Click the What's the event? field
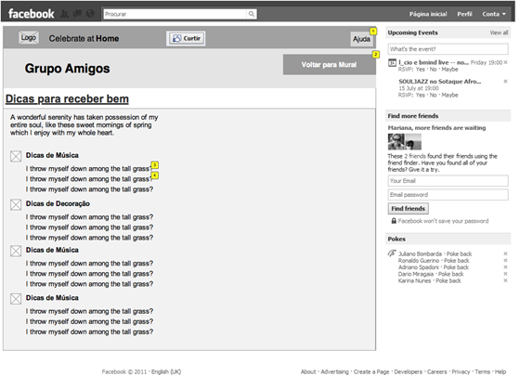Screen dimensions: 520x389 point(448,49)
